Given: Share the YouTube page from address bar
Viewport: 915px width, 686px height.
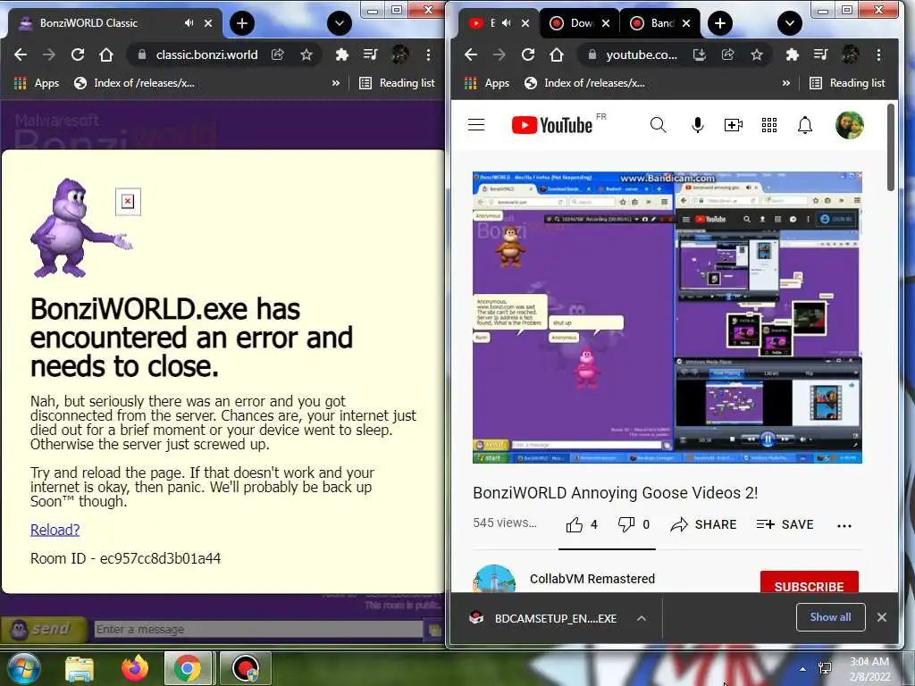Looking at the screenshot, I should coord(727,54).
